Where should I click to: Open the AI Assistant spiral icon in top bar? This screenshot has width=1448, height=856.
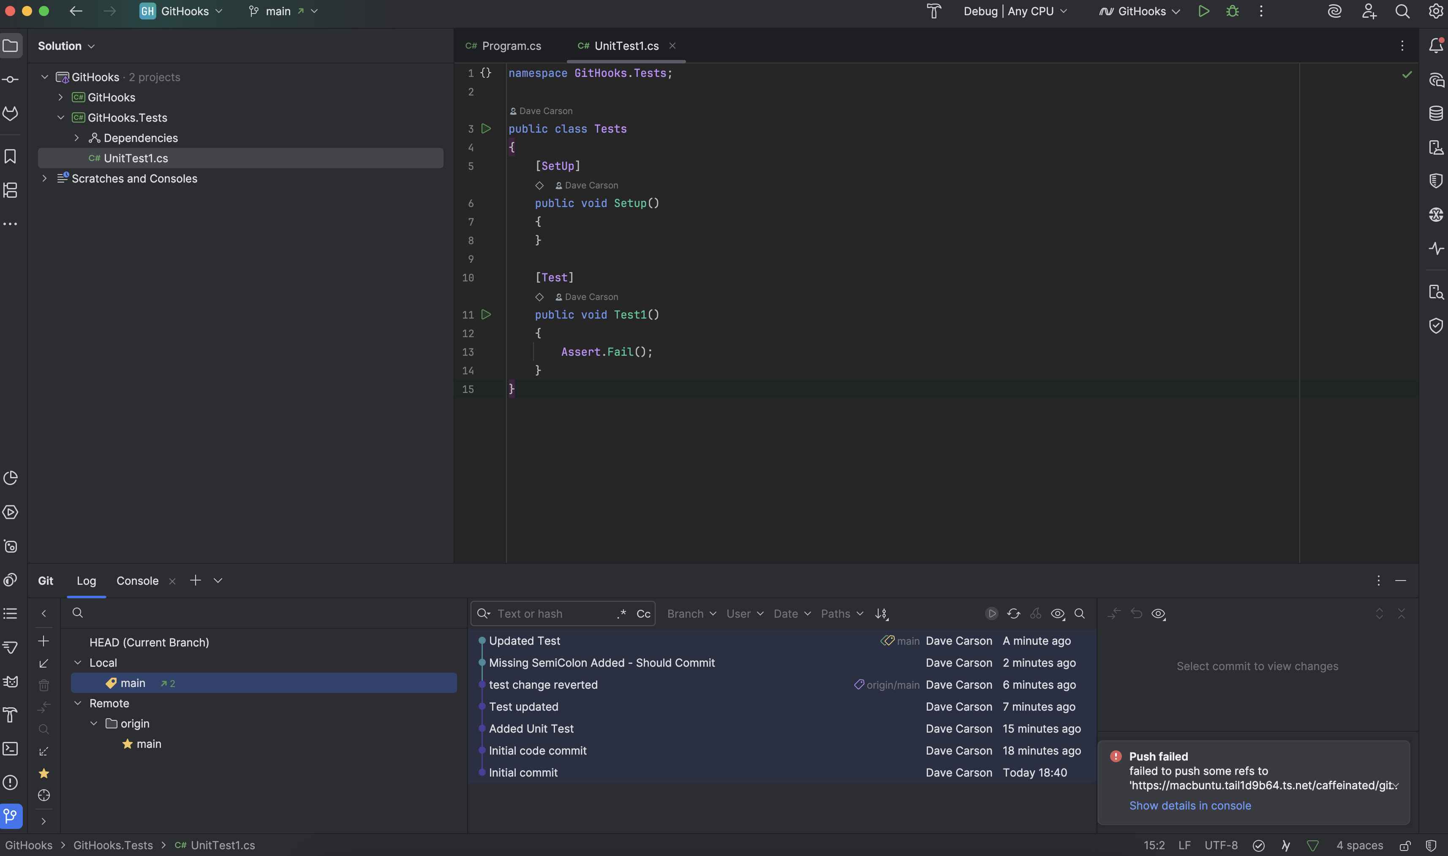(1334, 11)
